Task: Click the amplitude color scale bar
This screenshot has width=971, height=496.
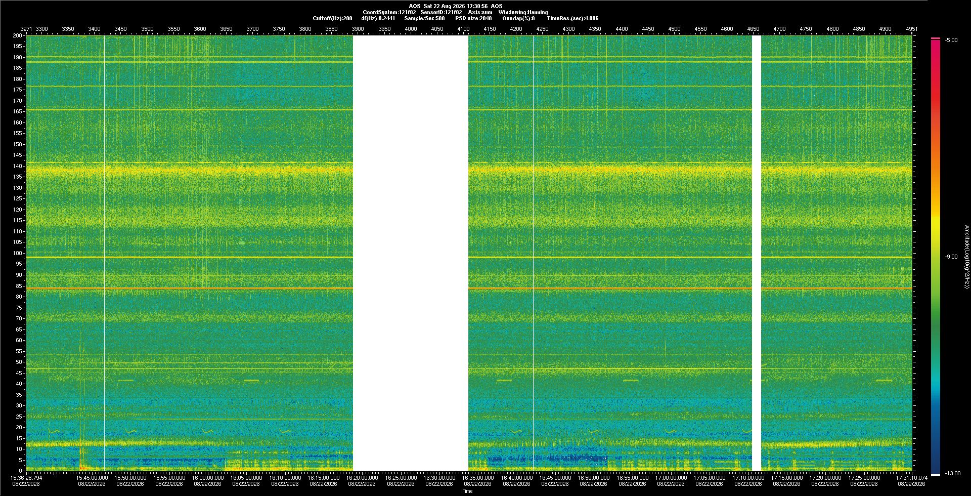Action: point(936,257)
